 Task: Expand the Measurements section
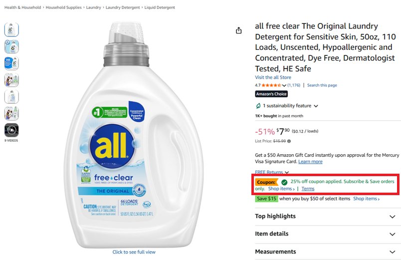click(325, 252)
